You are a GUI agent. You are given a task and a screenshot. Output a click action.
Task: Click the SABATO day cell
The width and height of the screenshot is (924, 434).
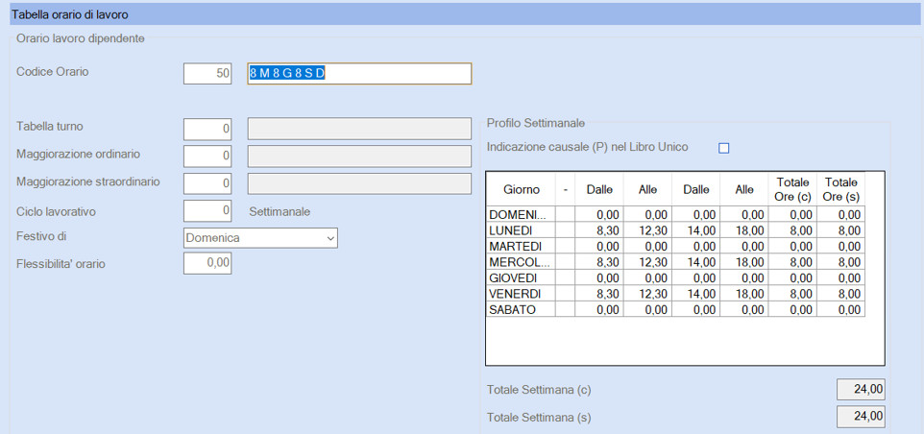click(521, 310)
